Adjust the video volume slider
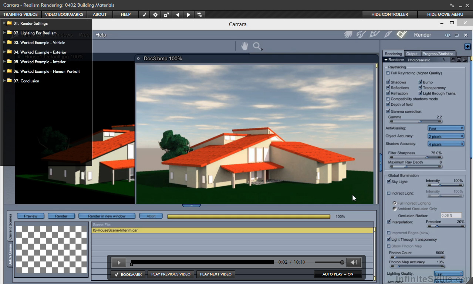This screenshot has height=284, width=473. (330, 263)
